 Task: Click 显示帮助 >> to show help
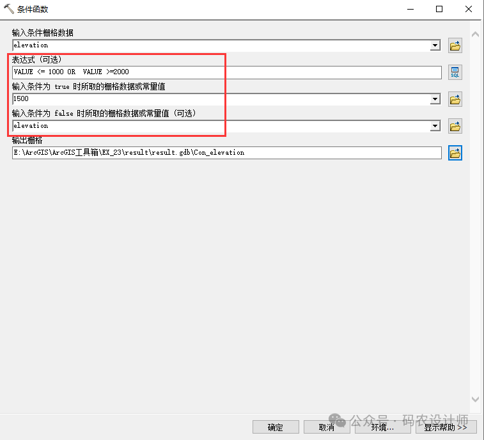pos(446,427)
